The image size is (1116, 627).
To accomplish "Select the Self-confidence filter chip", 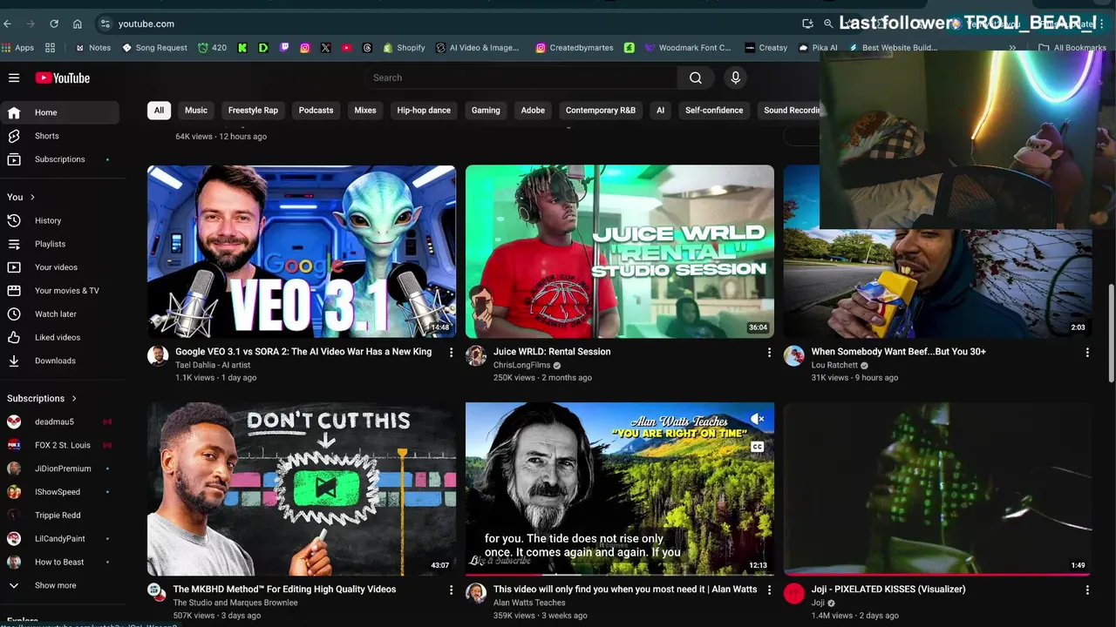I will tap(714, 111).
